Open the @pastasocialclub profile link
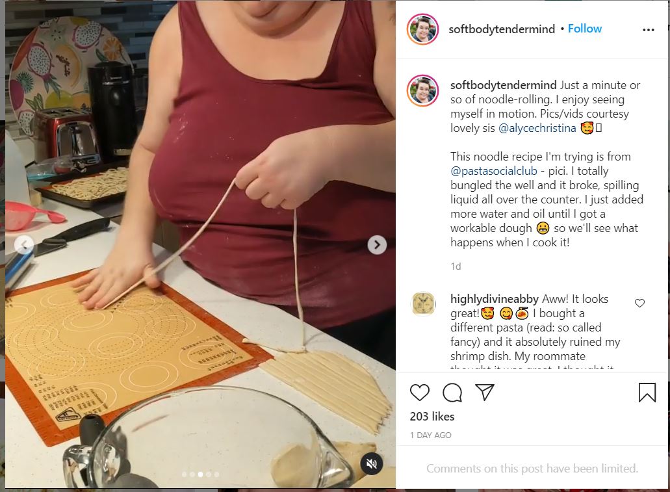The width and height of the screenshot is (670, 492). (x=493, y=171)
